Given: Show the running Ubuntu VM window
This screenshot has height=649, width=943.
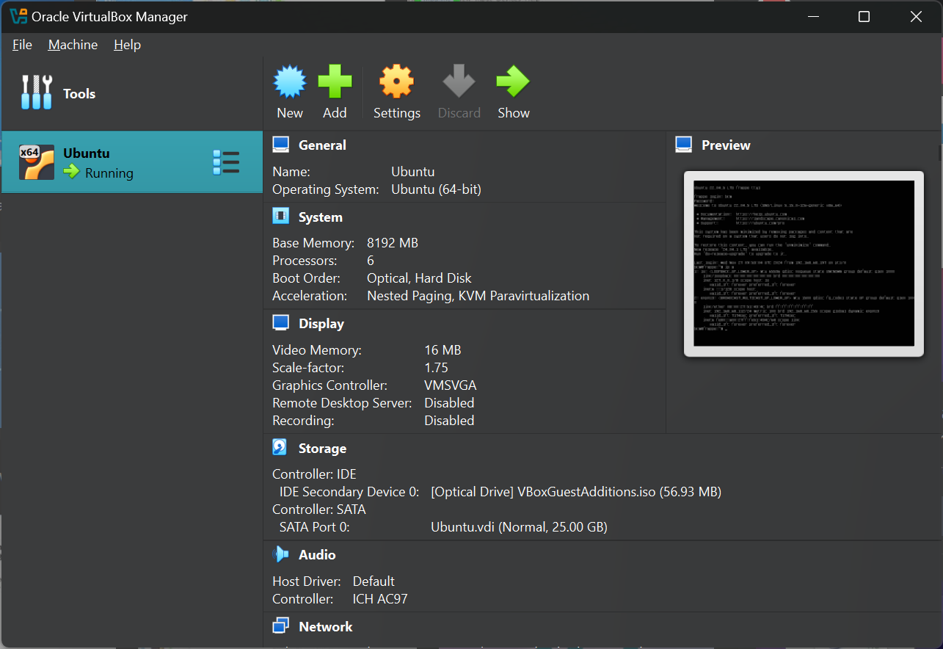Looking at the screenshot, I should point(514,92).
